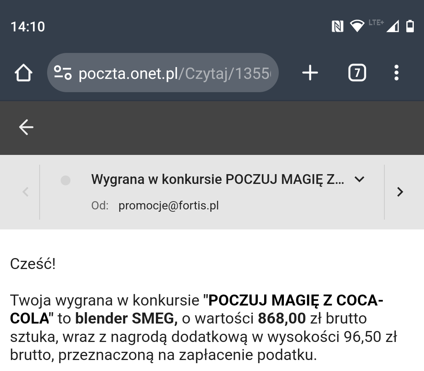The height and width of the screenshot is (371, 424).
Task: Tap the subject line 'Wygrana w konkursie'
Action: (x=217, y=180)
